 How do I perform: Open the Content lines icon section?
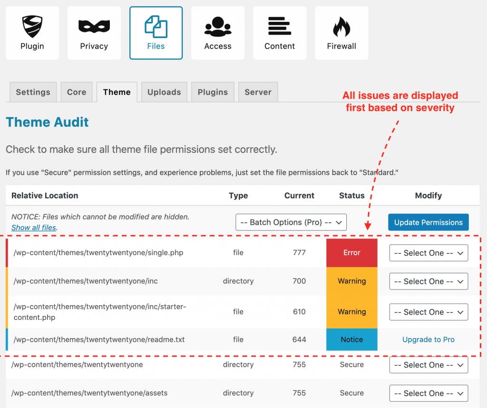(x=280, y=33)
